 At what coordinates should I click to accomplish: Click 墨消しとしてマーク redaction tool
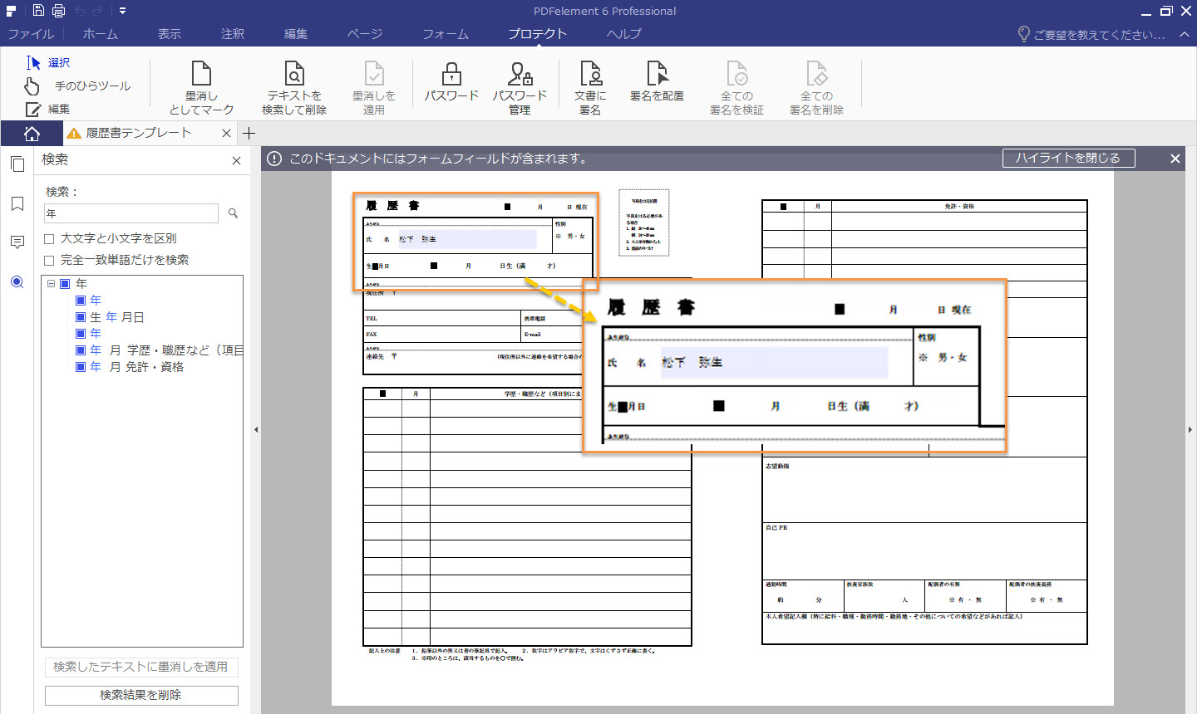201,87
